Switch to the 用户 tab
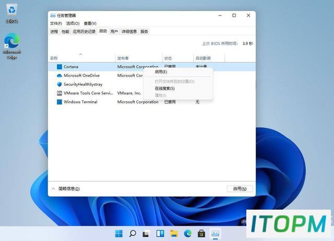This screenshot has height=241, width=334. pyautogui.click(x=114, y=31)
